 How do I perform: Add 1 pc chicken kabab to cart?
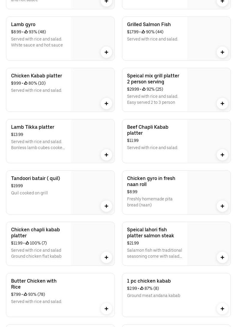tap(222, 309)
